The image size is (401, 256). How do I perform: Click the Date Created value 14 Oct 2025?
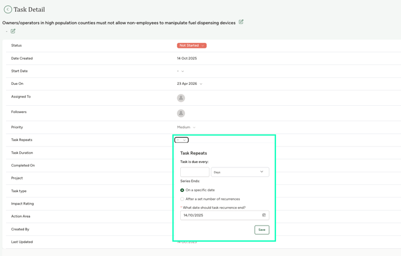click(187, 59)
